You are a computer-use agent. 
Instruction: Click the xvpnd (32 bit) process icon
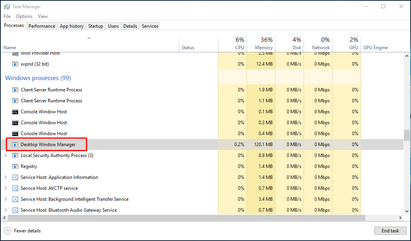click(15, 64)
